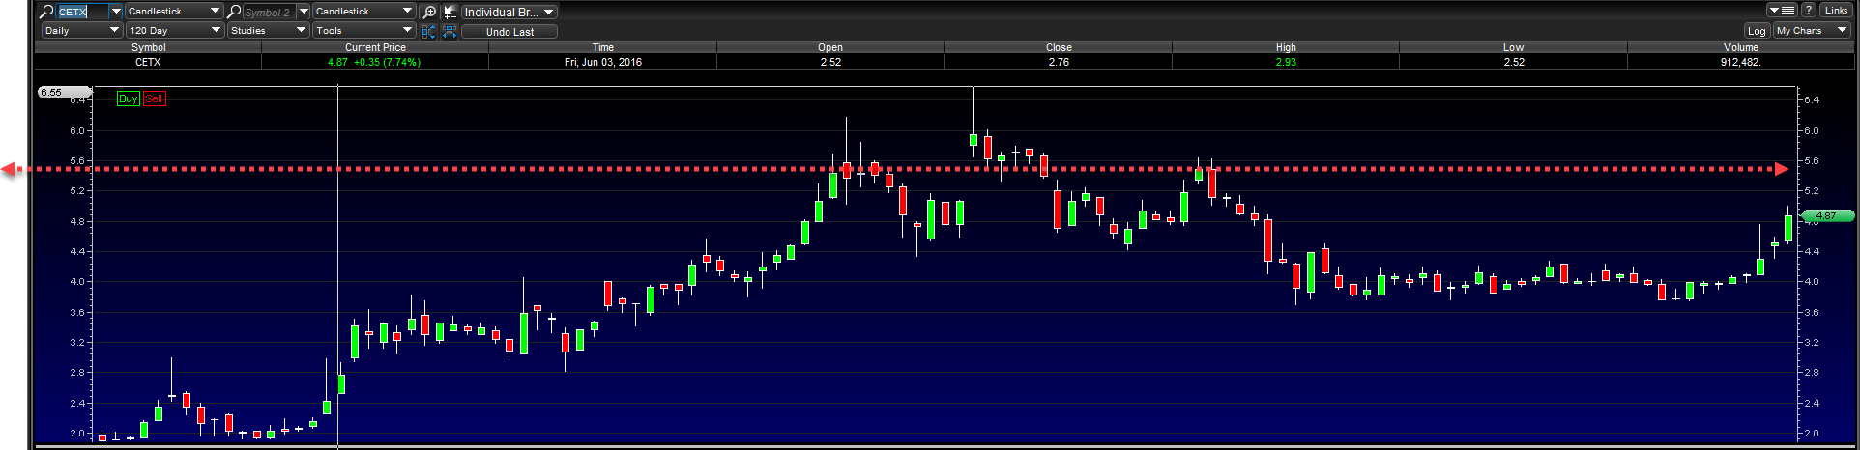Image resolution: width=1860 pixels, height=450 pixels.
Task: Click into the Symbol 2 input field
Action: pyautogui.click(x=268, y=12)
